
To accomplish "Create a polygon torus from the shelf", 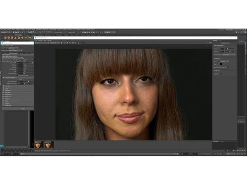I will coord(19,38).
